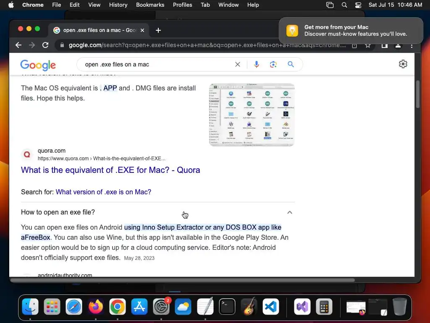Open the Apple menu
Screen dimensions: 430x323
(x=11, y=5)
